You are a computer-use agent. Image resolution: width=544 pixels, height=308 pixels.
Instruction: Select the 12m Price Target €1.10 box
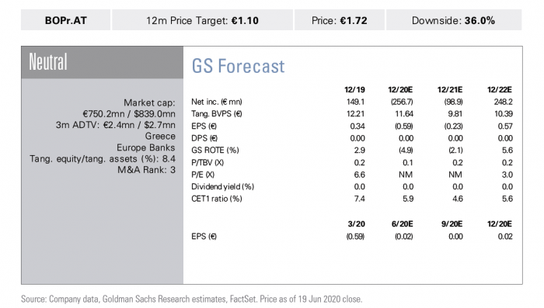[x=202, y=20]
